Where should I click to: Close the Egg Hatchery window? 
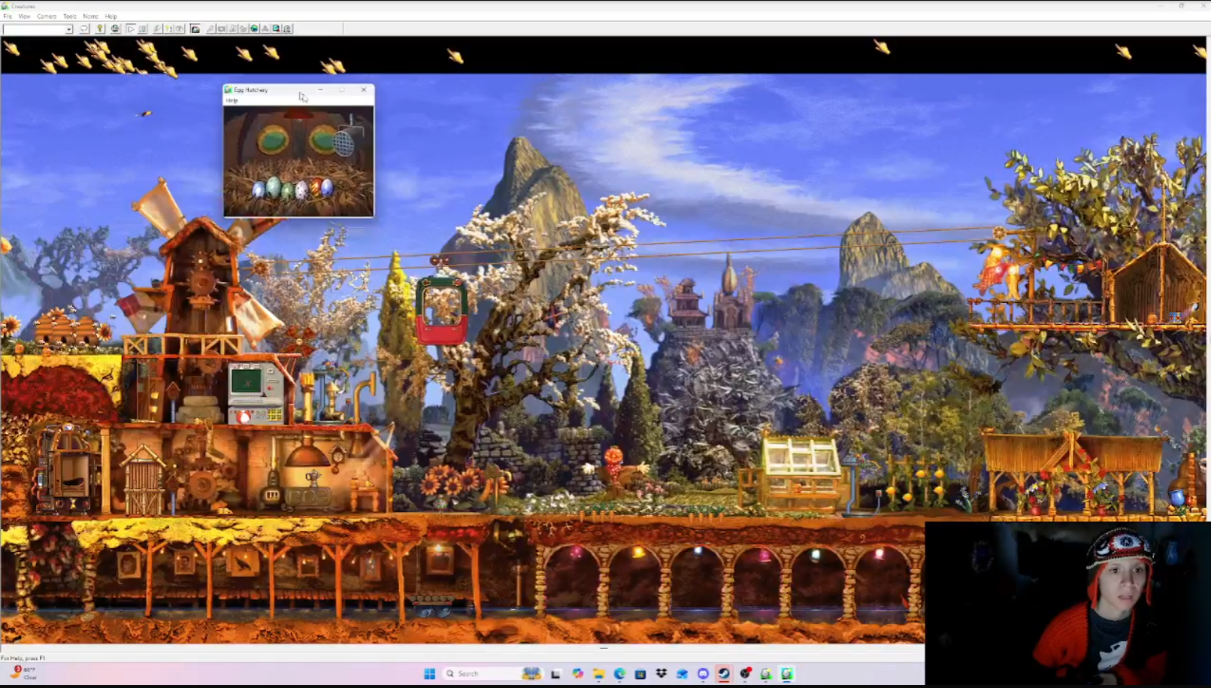(364, 89)
